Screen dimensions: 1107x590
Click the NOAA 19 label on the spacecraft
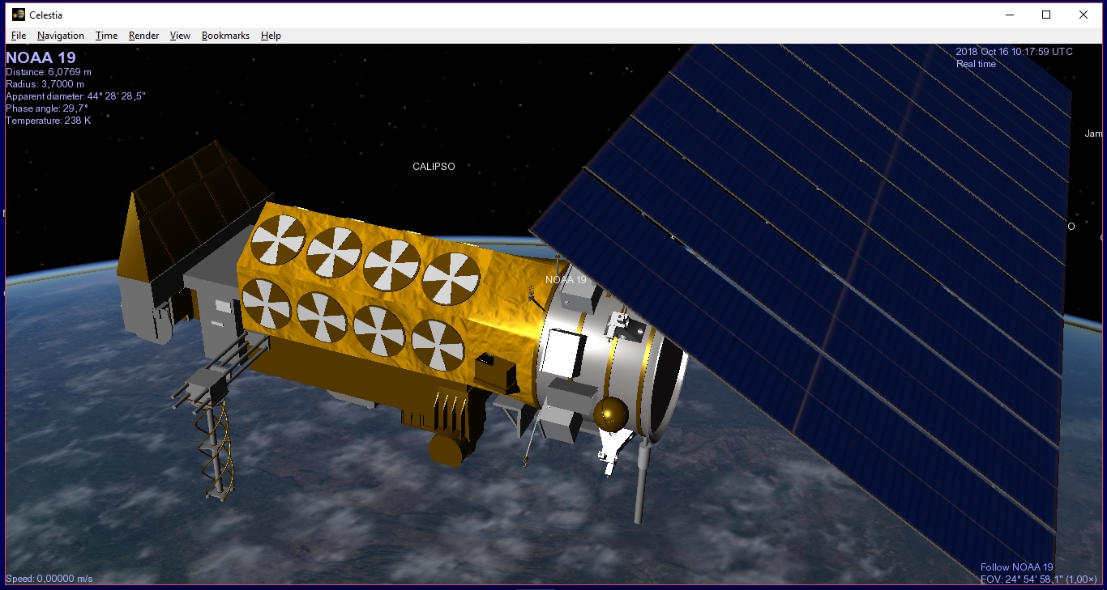[x=566, y=280]
